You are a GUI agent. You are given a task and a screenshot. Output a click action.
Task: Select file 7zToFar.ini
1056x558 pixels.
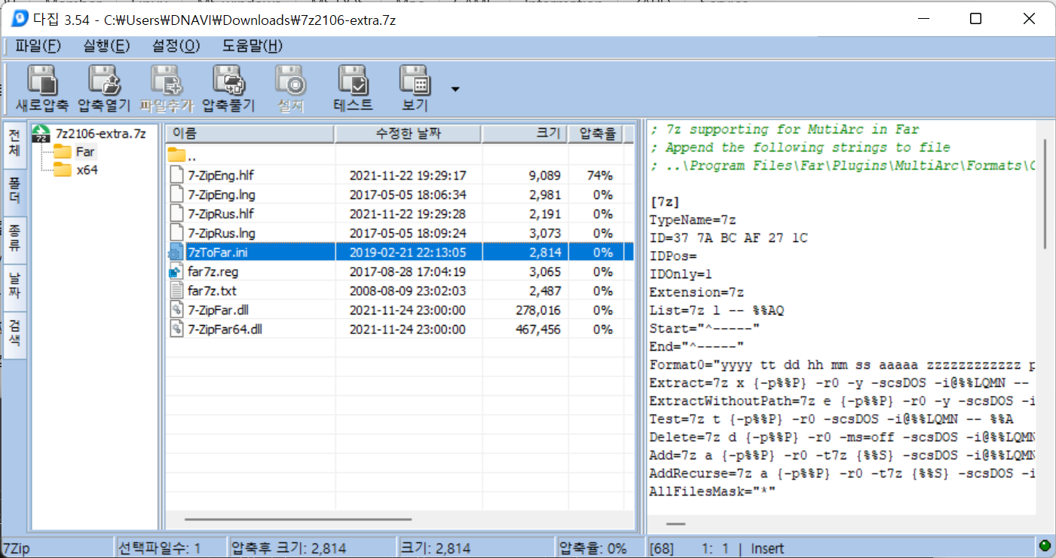click(x=217, y=253)
